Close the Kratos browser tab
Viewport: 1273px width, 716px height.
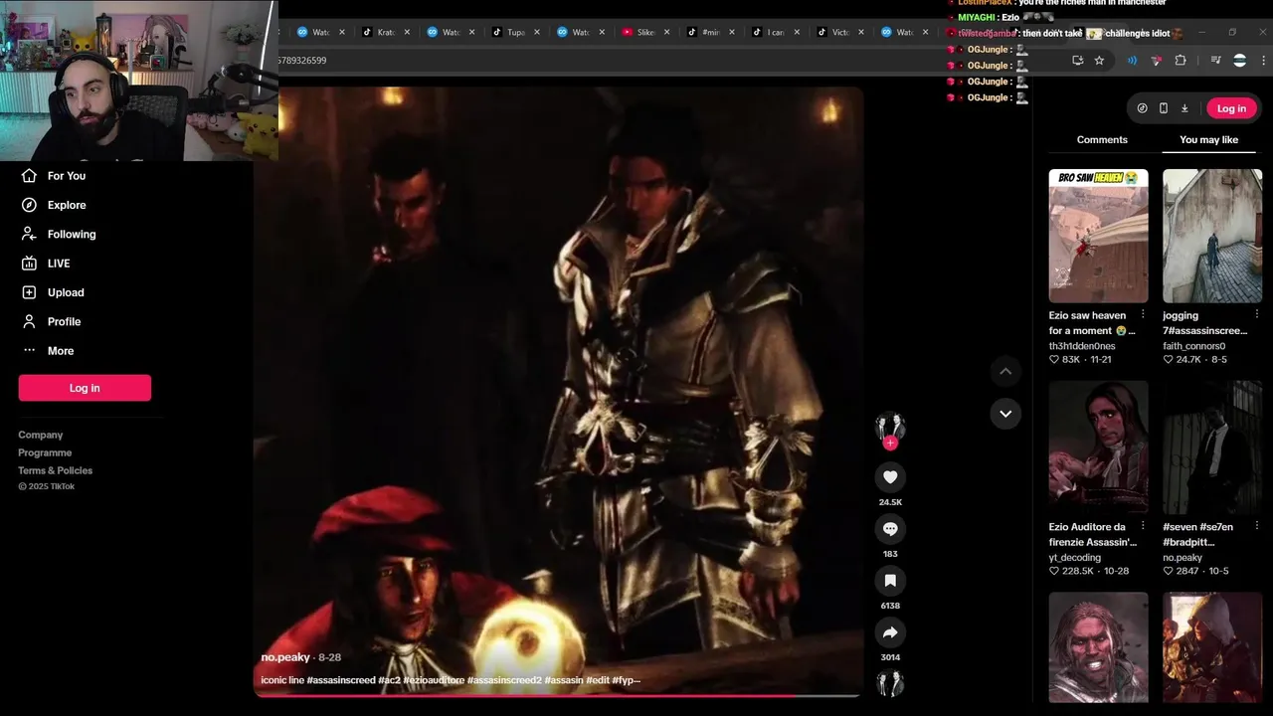pos(407,32)
